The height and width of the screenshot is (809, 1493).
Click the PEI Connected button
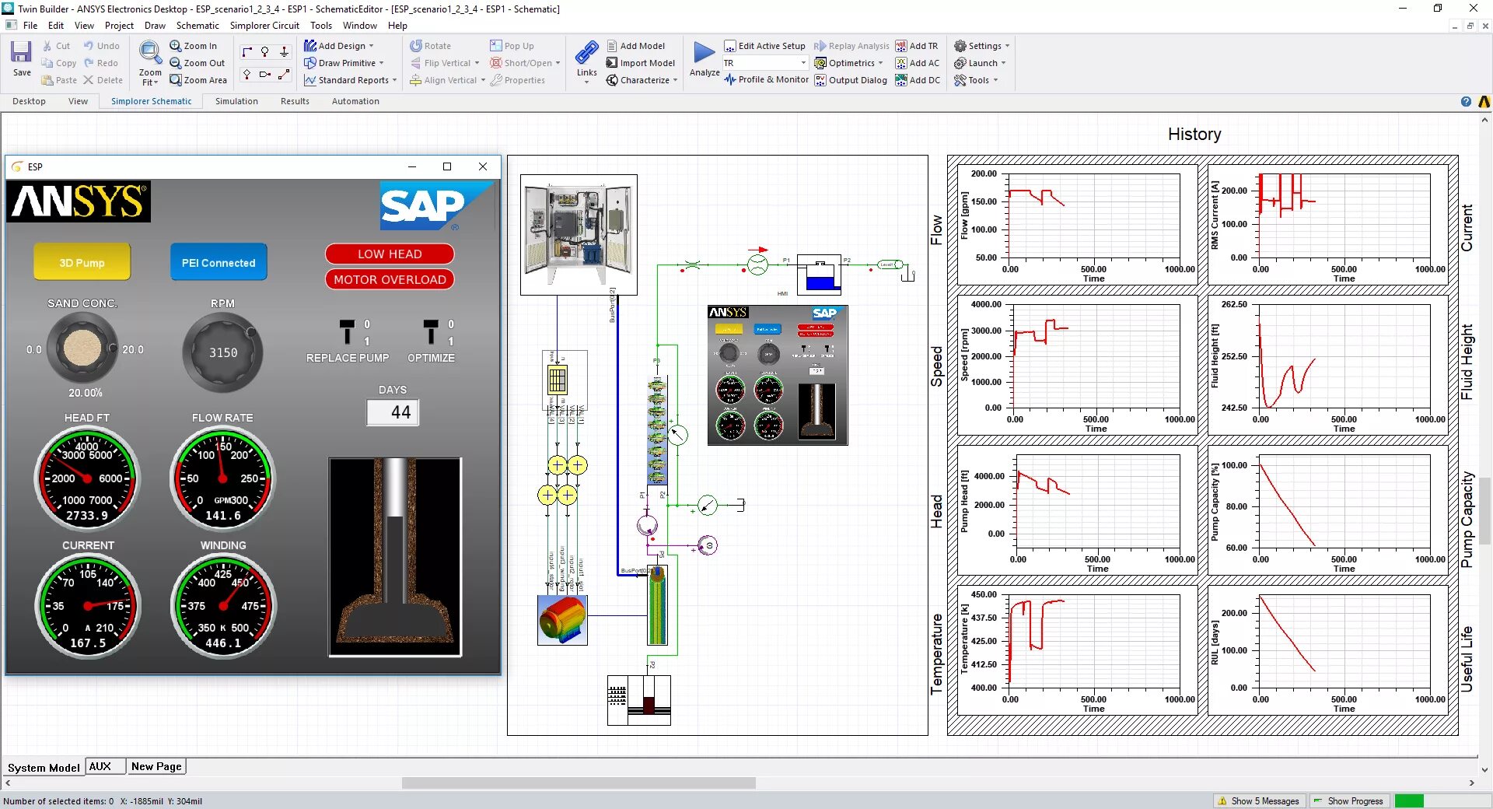(x=219, y=262)
